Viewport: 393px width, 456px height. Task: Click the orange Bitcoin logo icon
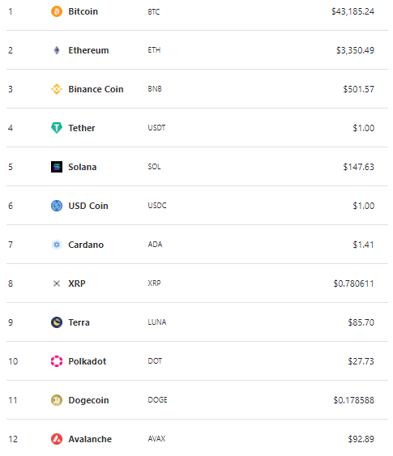[x=57, y=11]
